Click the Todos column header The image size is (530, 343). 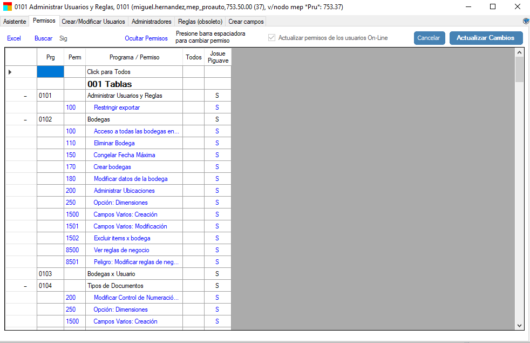193,57
